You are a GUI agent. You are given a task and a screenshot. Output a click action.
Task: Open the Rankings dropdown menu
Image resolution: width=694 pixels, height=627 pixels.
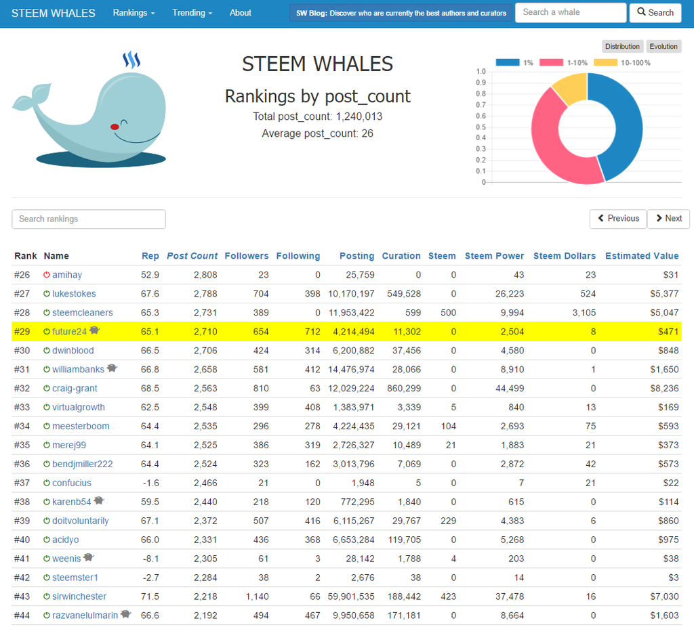coord(134,13)
